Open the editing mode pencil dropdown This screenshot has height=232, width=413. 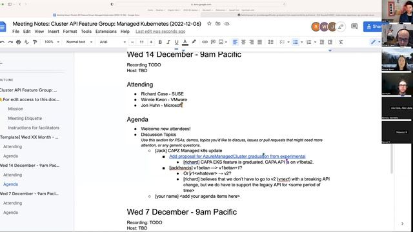point(376,42)
